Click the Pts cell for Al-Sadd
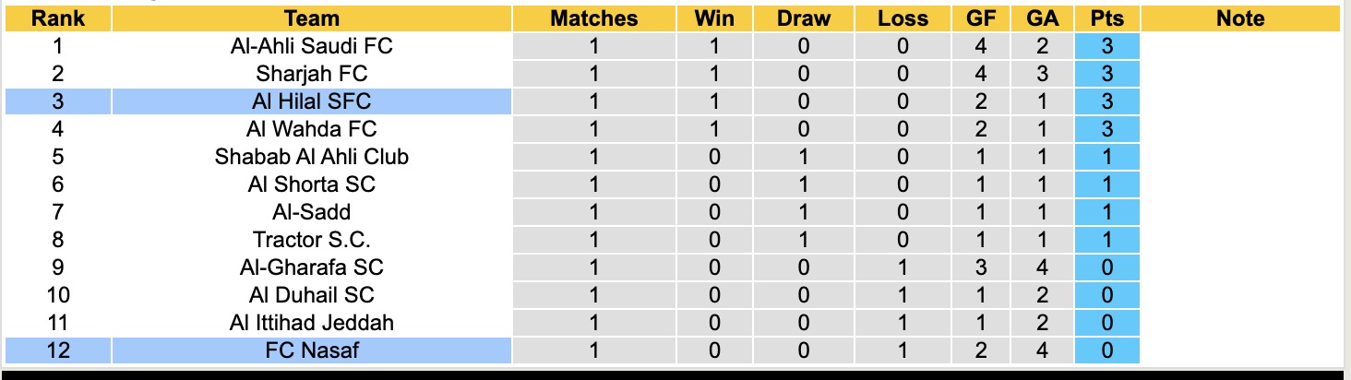 (1107, 212)
